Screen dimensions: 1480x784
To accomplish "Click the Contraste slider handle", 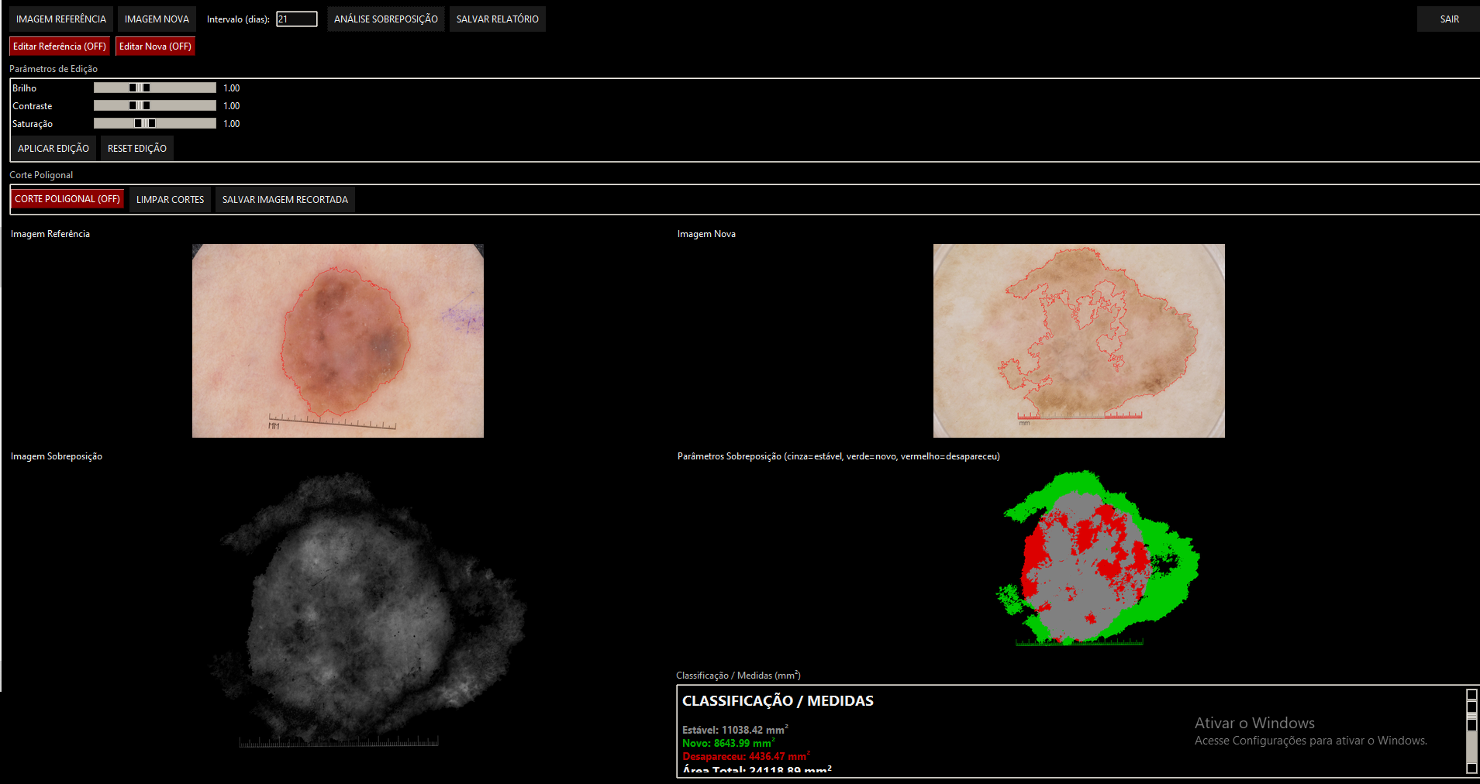I will click(140, 106).
